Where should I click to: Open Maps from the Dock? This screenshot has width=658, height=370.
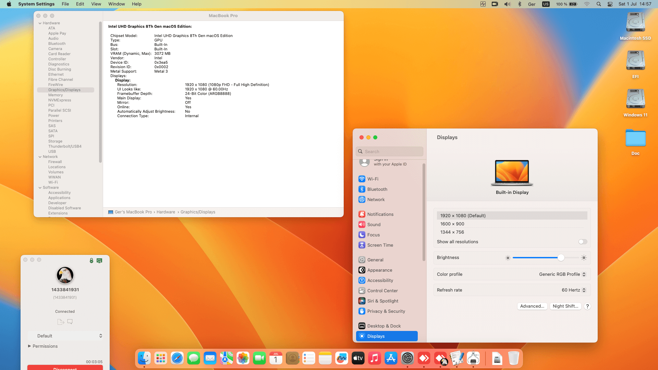pyautogui.click(x=227, y=358)
